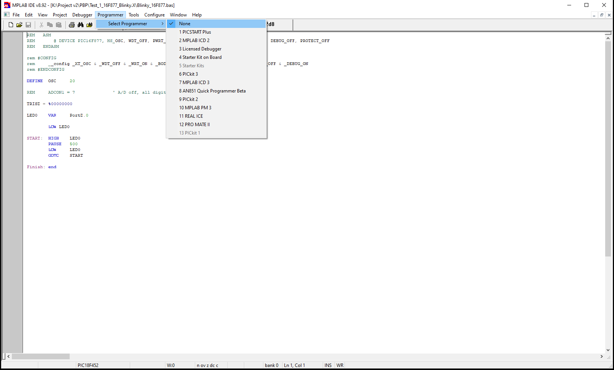This screenshot has width=614, height=370.
Task: Open the Configure menu
Action: (154, 15)
